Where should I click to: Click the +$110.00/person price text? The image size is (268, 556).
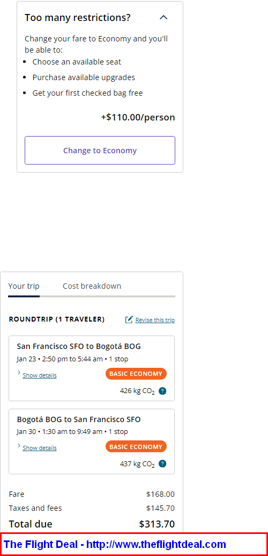pyautogui.click(x=138, y=117)
